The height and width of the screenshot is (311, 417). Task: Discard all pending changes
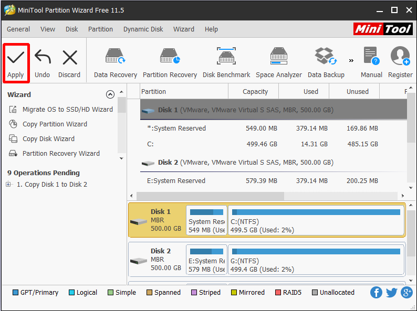click(69, 64)
